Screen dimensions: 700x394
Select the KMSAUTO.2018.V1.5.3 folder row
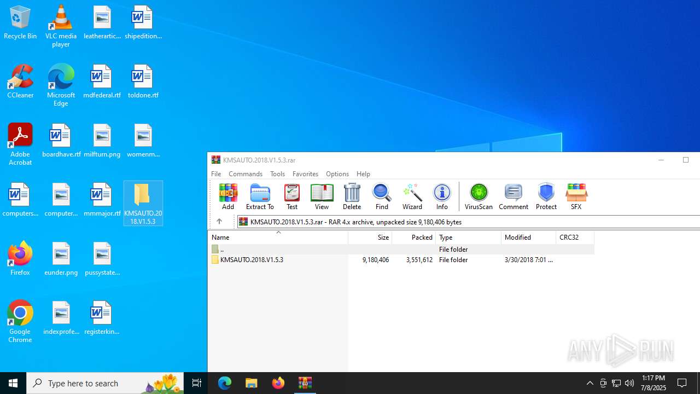pyautogui.click(x=401, y=260)
